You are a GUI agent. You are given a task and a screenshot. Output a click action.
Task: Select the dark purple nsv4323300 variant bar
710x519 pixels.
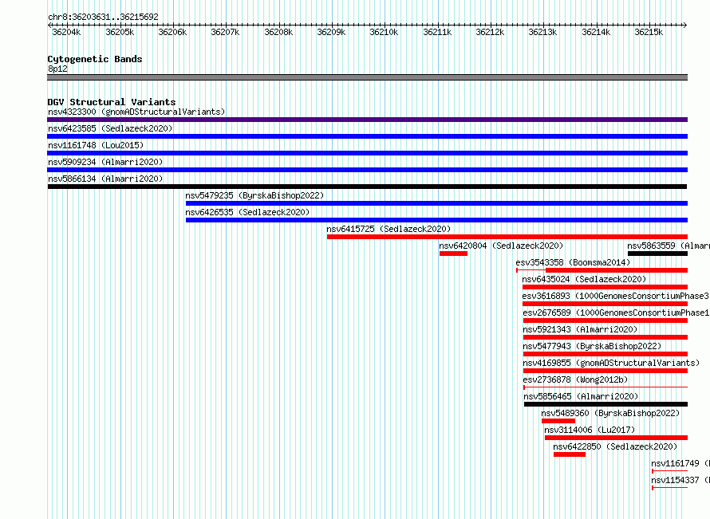(367, 120)
